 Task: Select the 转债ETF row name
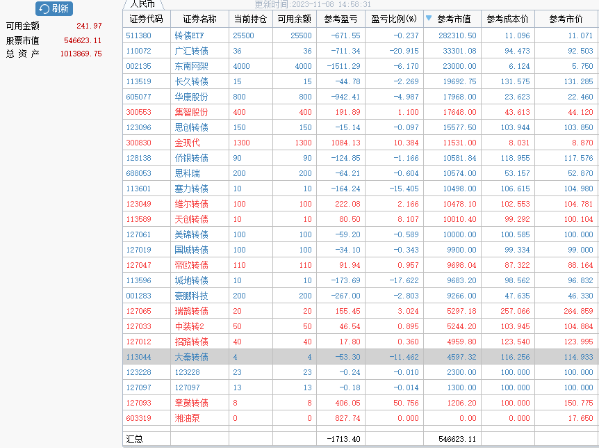pos(190,35)
